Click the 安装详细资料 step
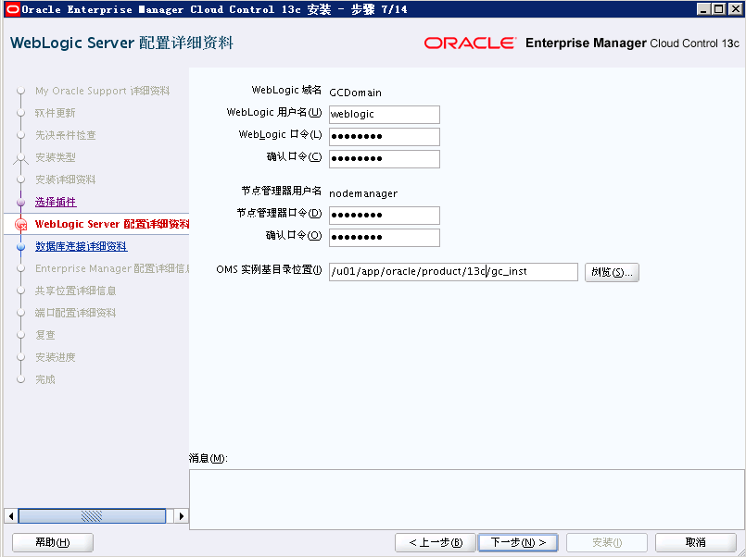 pyautogui.click(x=66, y=179)
